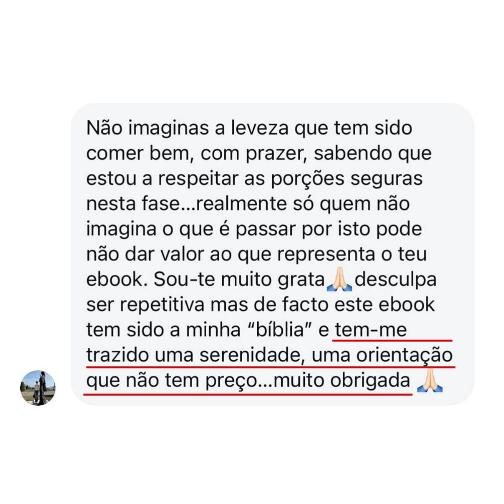The height and width of the screenshot is (504, 504).
Task: Click the words 'sabendo que' on line two
Action: coord(373,154)
